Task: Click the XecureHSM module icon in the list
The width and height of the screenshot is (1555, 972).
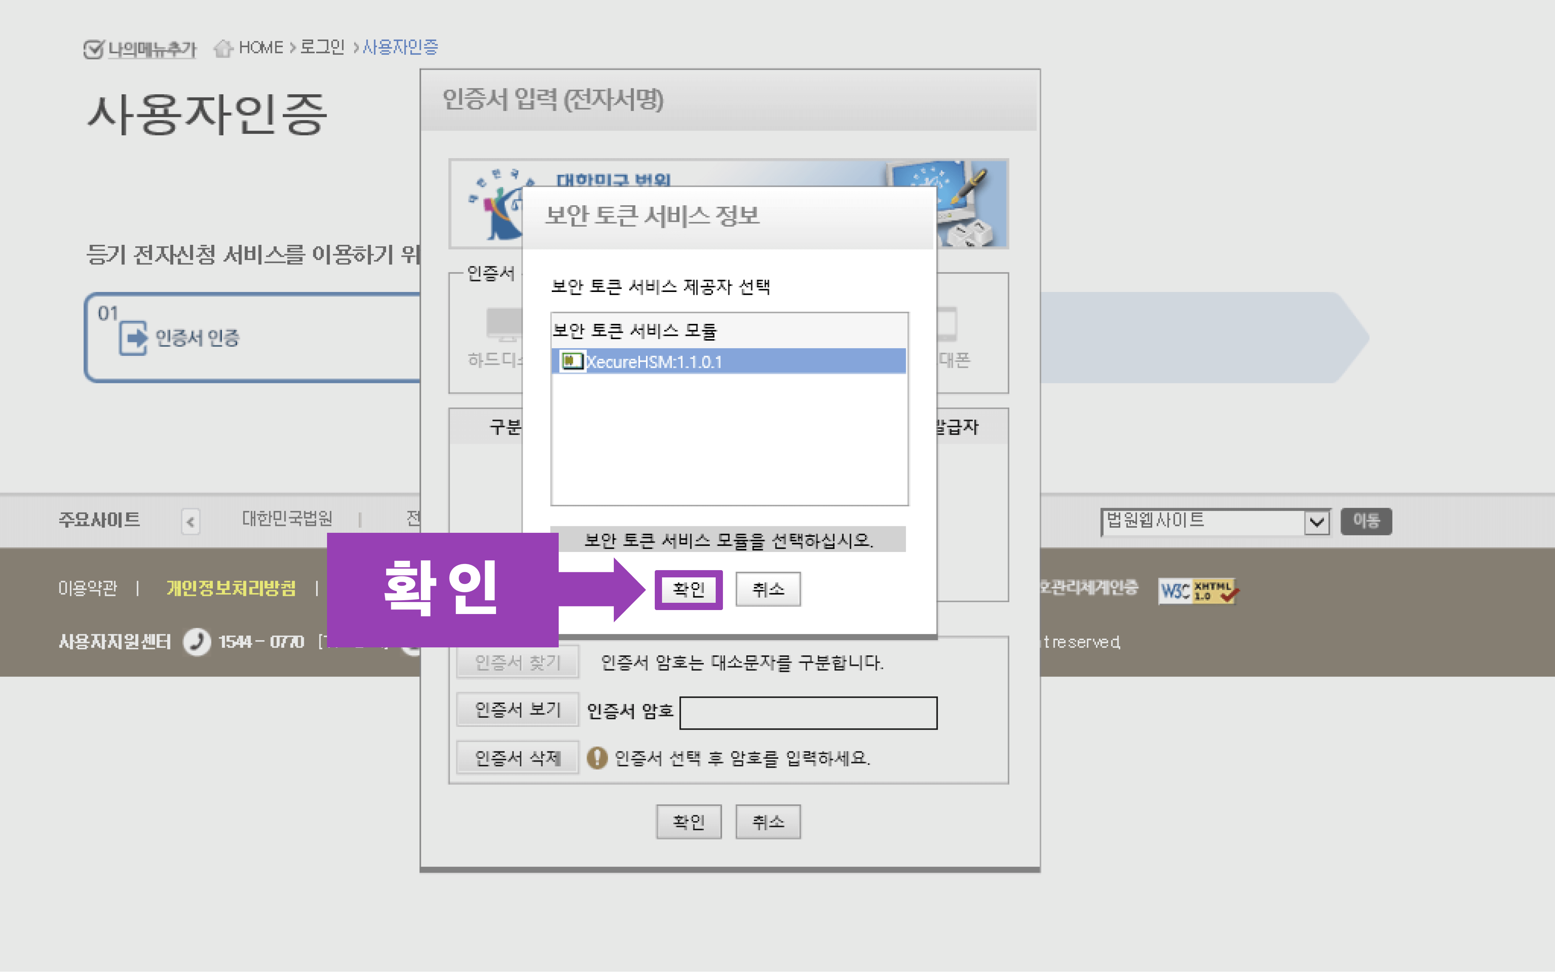Action: (574, 361)
